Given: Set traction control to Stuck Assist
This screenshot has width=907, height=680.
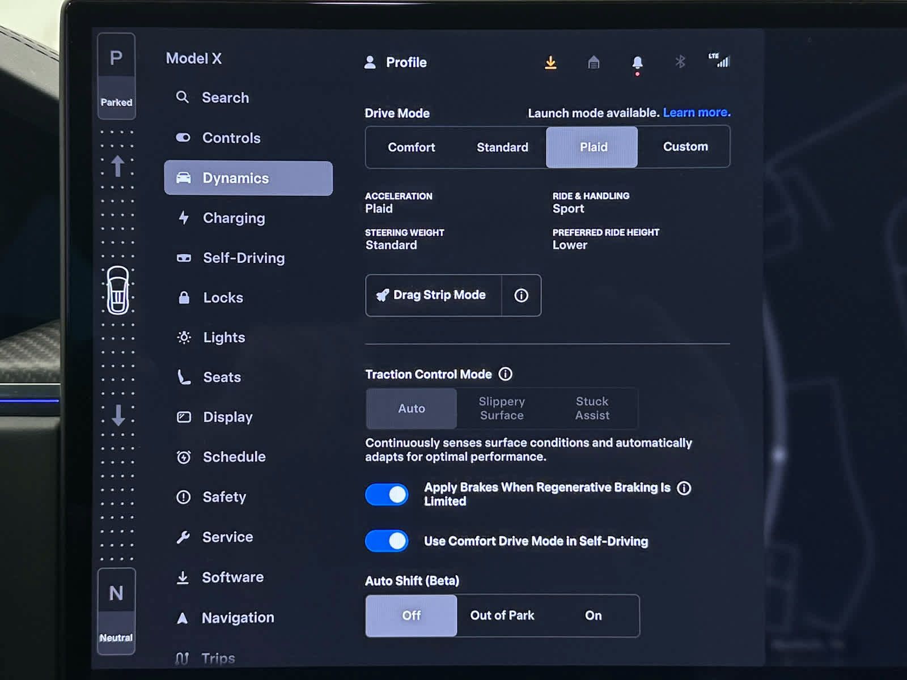Looking at the screenshot, I should point(592,409).
